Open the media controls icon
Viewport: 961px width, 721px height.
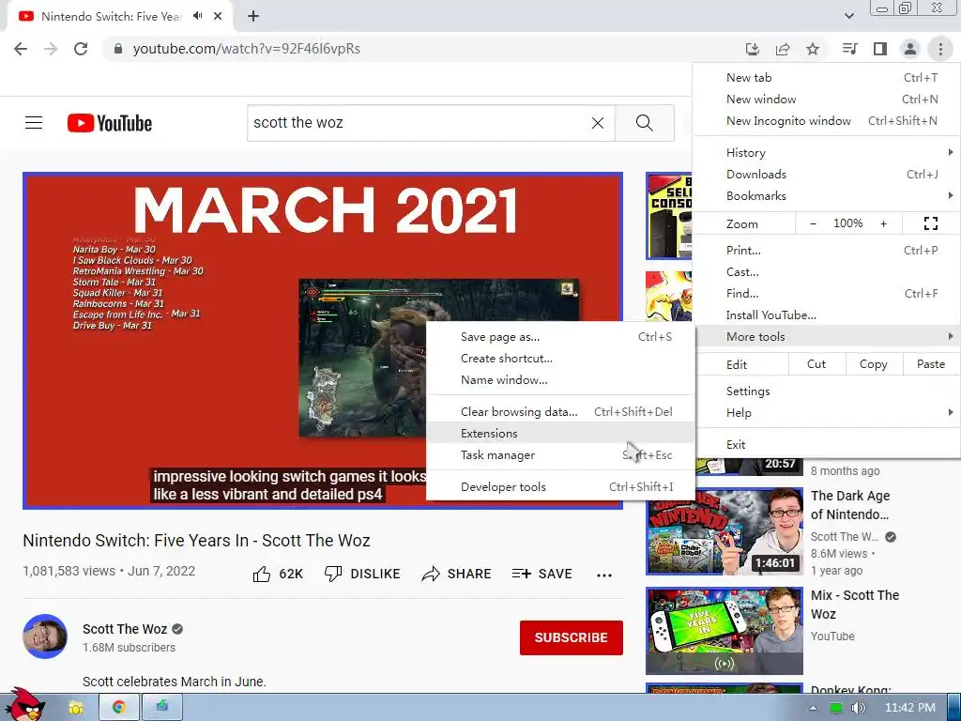[849, 49]
